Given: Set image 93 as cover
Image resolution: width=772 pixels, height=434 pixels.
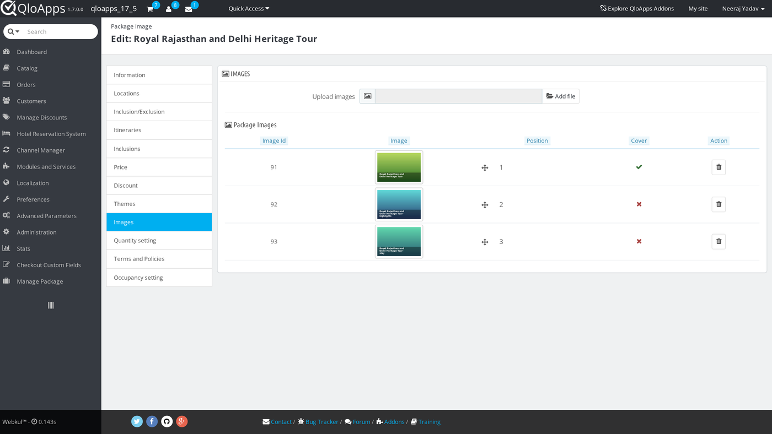Looking at the screenshot, I should (x=639, y=241).
